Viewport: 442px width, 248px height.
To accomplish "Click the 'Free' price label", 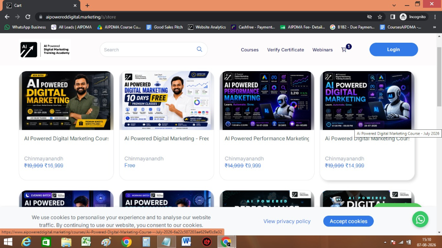I will (x=129, y=166).
